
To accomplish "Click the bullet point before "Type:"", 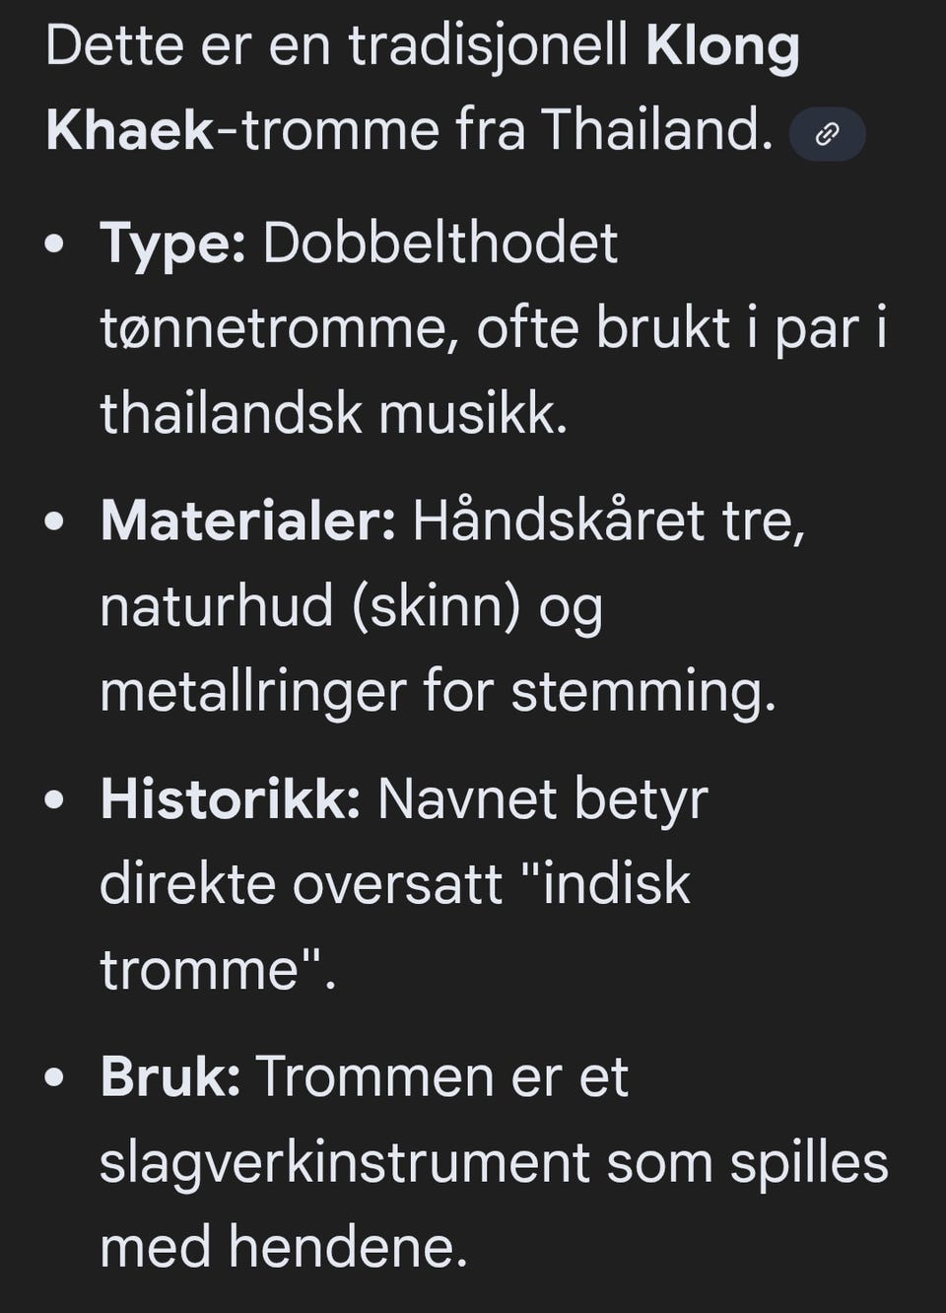I will (x=55, y=244).
